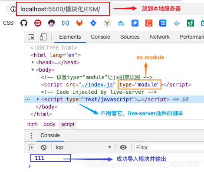Toggle the device toolbar icon
204x172 pixels.
tap(43, 37)
